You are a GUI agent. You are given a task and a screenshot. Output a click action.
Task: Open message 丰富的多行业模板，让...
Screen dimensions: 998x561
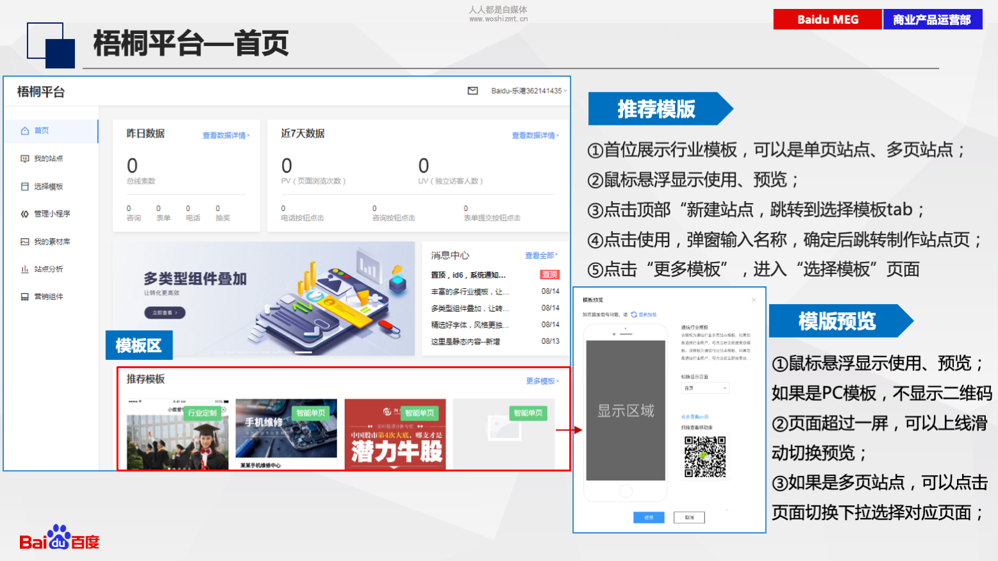coord(470,291)
